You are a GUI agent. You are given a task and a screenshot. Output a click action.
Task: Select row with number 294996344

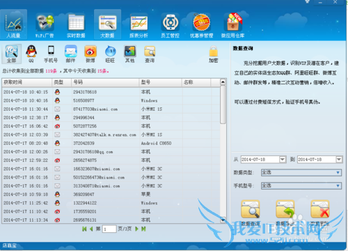111,118
